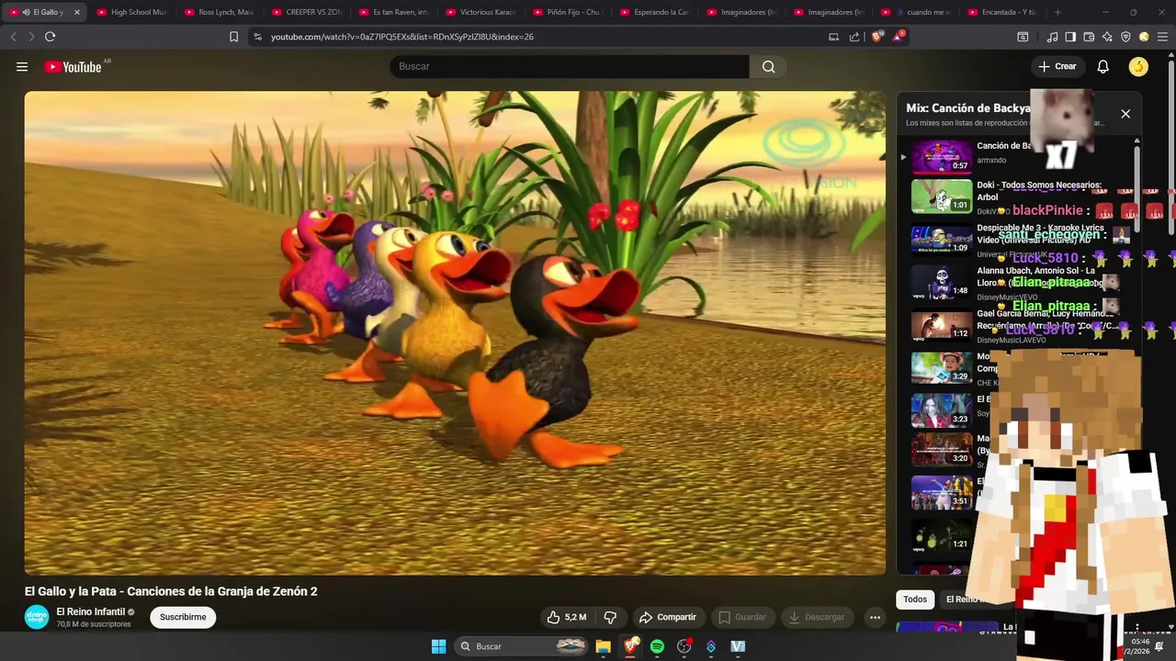1176x661 pixels.
Task: Switch to the High School Mus browser tab
Action: click(131, 12)
